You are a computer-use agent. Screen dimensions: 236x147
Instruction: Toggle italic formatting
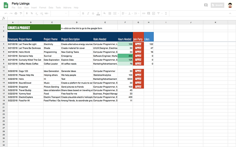[88, 14]
